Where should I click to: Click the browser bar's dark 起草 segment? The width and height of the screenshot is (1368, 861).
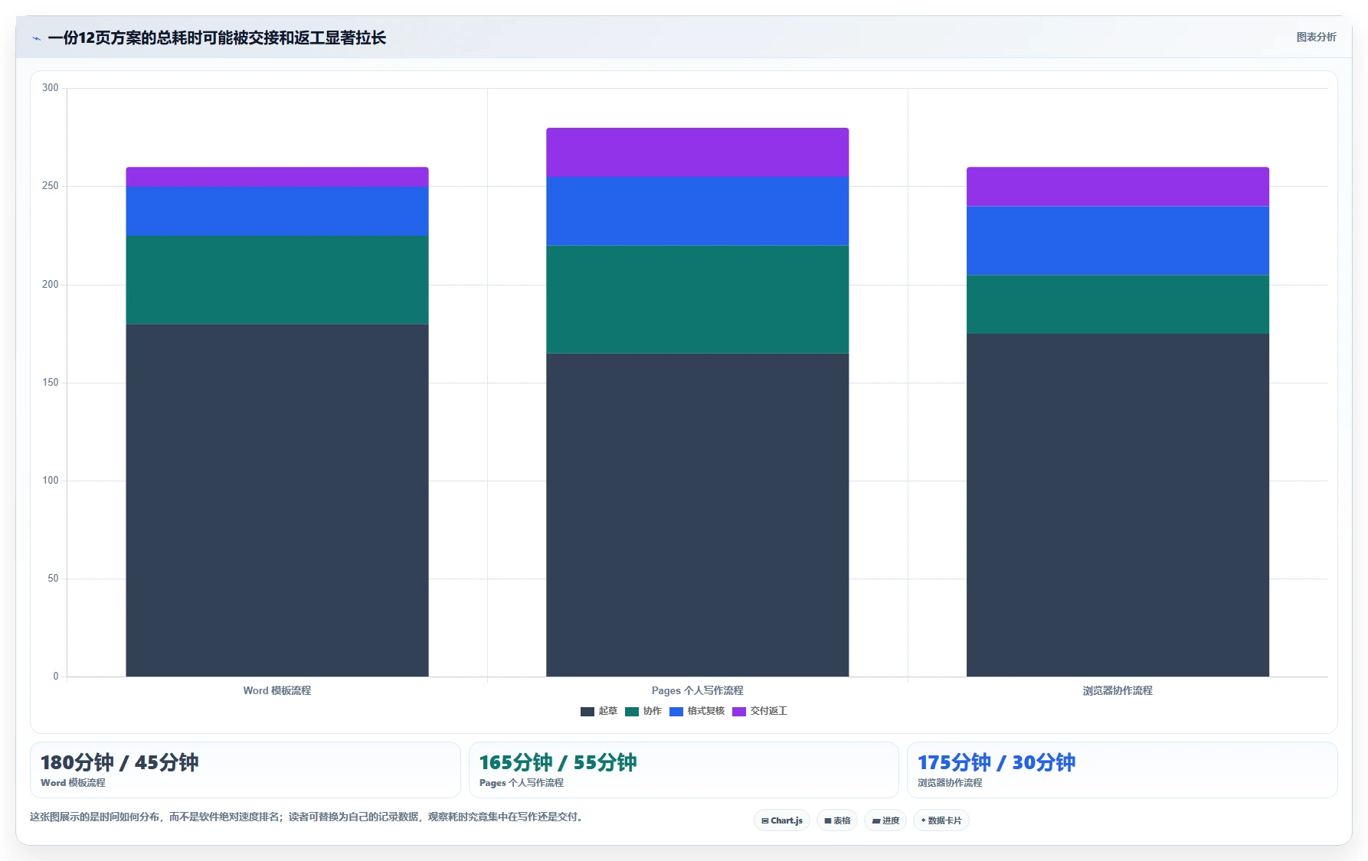click(1118, 505)
